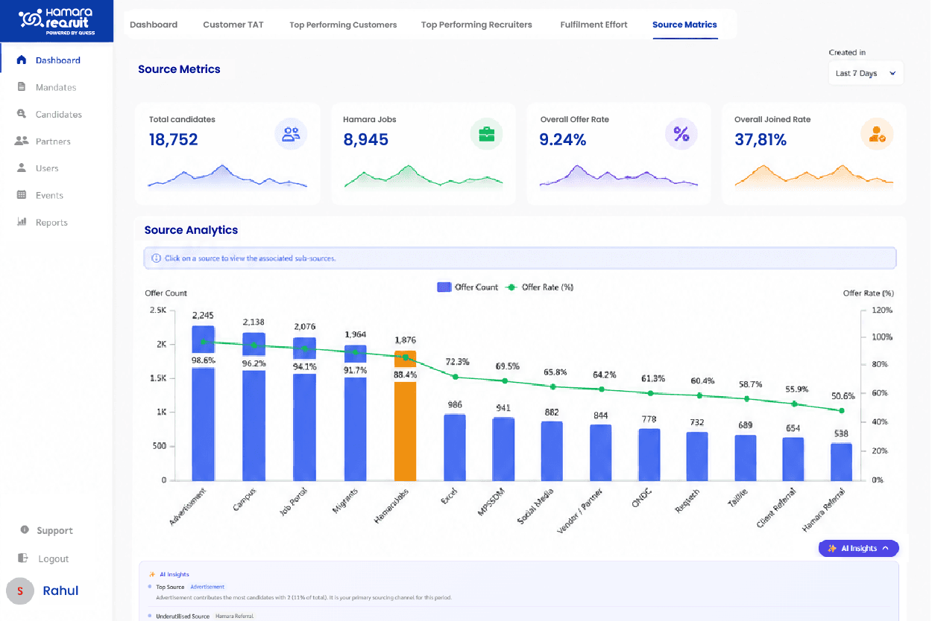Click the Total candidates value 18,752
Viewport: 932px width, 621px height.
pos(174,139)
